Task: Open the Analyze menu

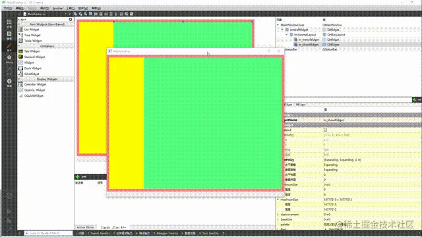Action: coord(57,9)
